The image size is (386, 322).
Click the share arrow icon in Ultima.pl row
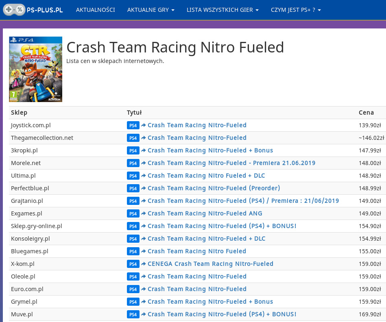[x=144, y=176]
